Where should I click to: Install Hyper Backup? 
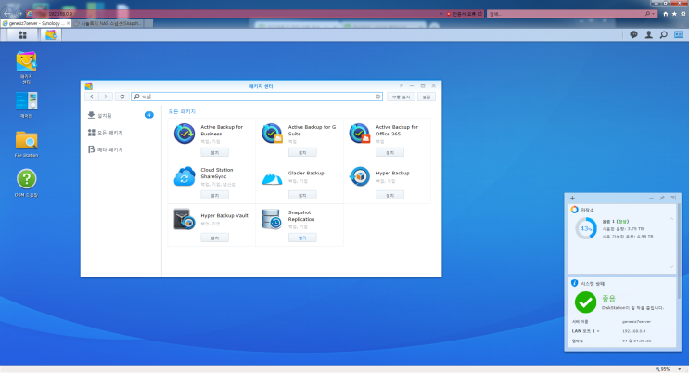(389, 195)
